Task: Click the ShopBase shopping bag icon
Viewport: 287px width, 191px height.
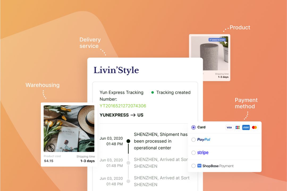Action: tap(200, 165)
